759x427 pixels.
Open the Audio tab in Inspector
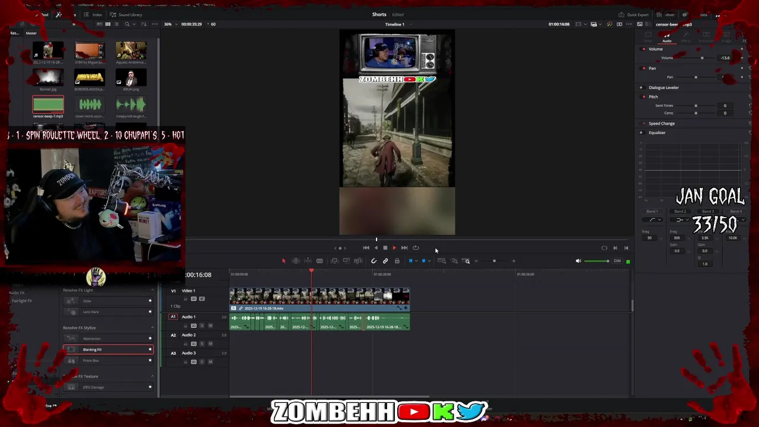tap(666, 39)
